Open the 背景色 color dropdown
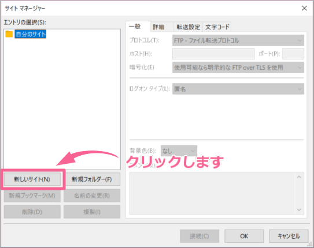314x248 pixels. (179, 151)
